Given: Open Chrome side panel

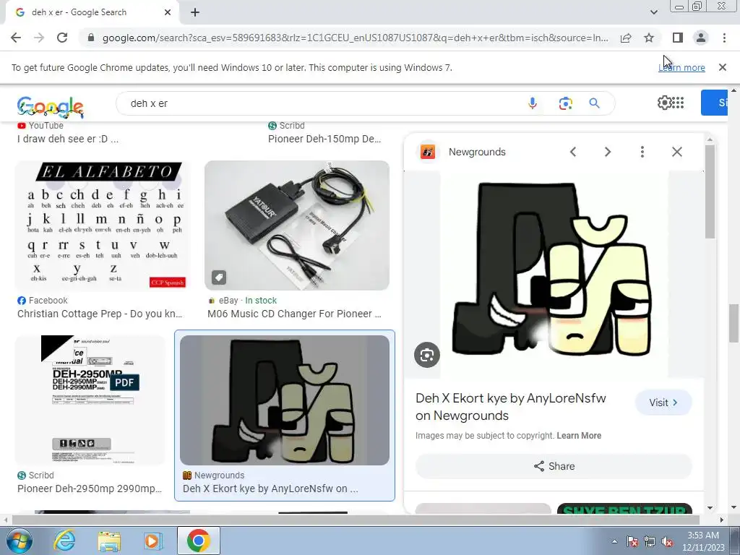Looking at the screenshot, I should tap(678, 38).
